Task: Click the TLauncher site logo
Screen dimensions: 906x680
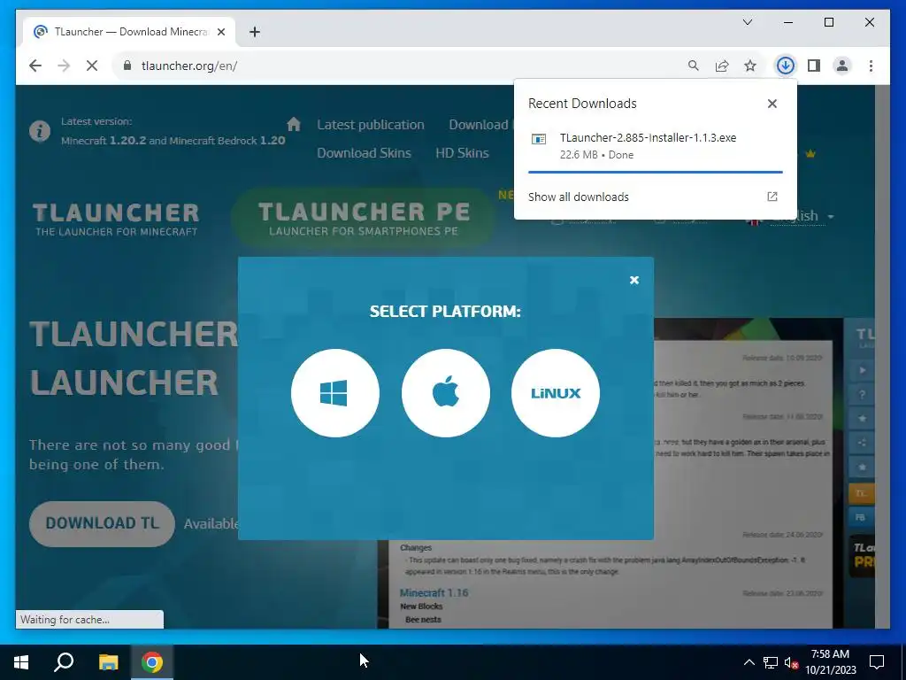Action: click(116, 220)
